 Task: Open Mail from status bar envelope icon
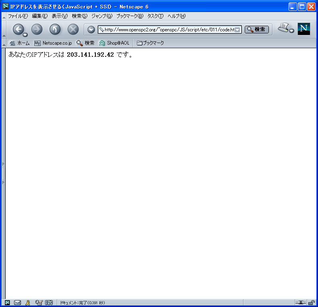(17, 303)
